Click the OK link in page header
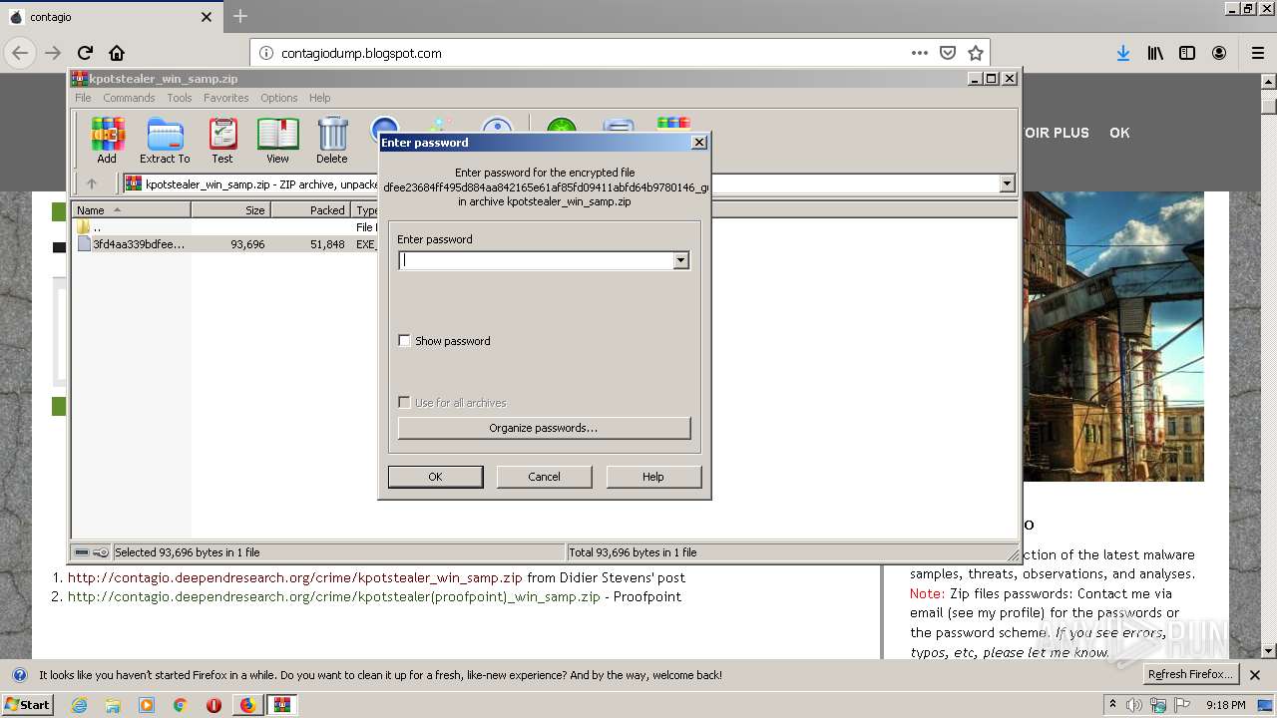 click(1119, 133)
